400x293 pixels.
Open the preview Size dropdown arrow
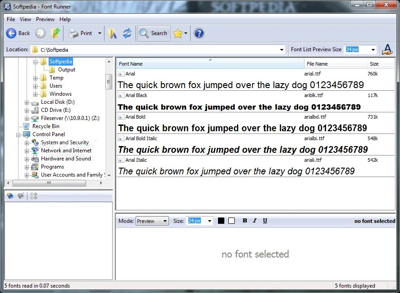tap(209, 221)
